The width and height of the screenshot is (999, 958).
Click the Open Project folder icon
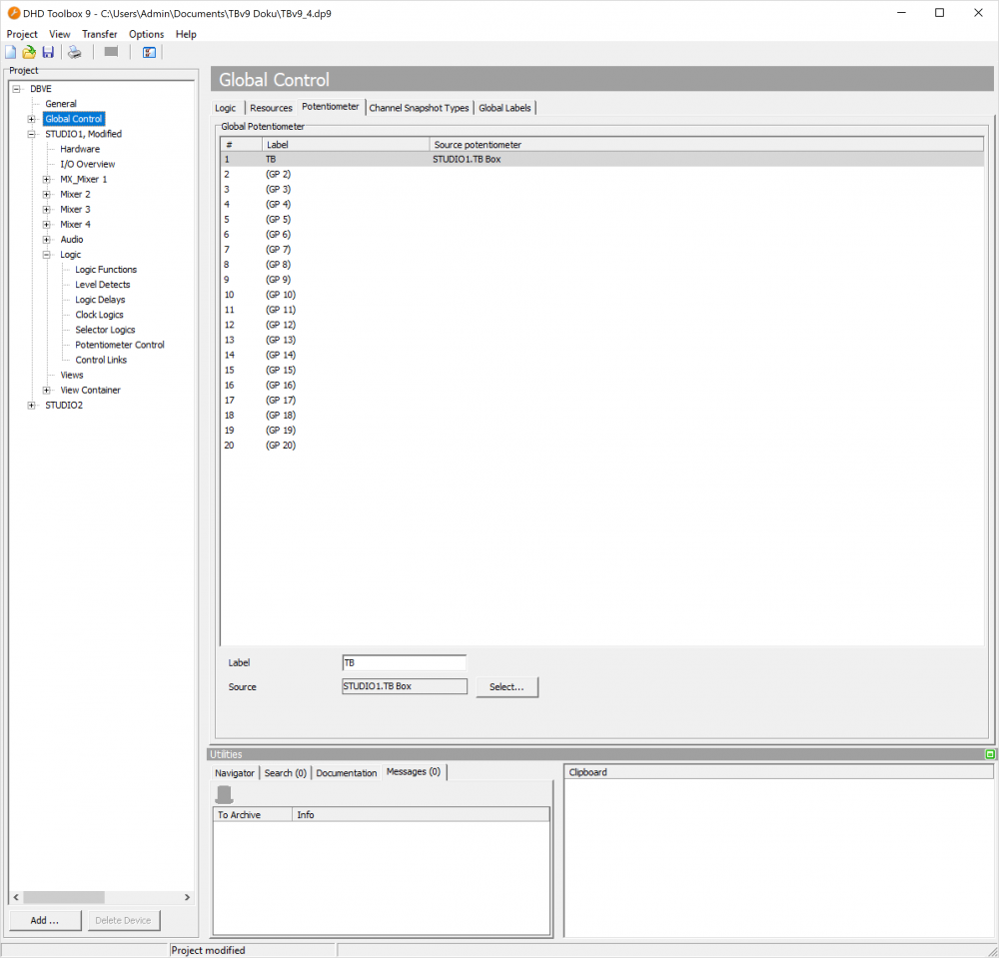pos(29,52)
